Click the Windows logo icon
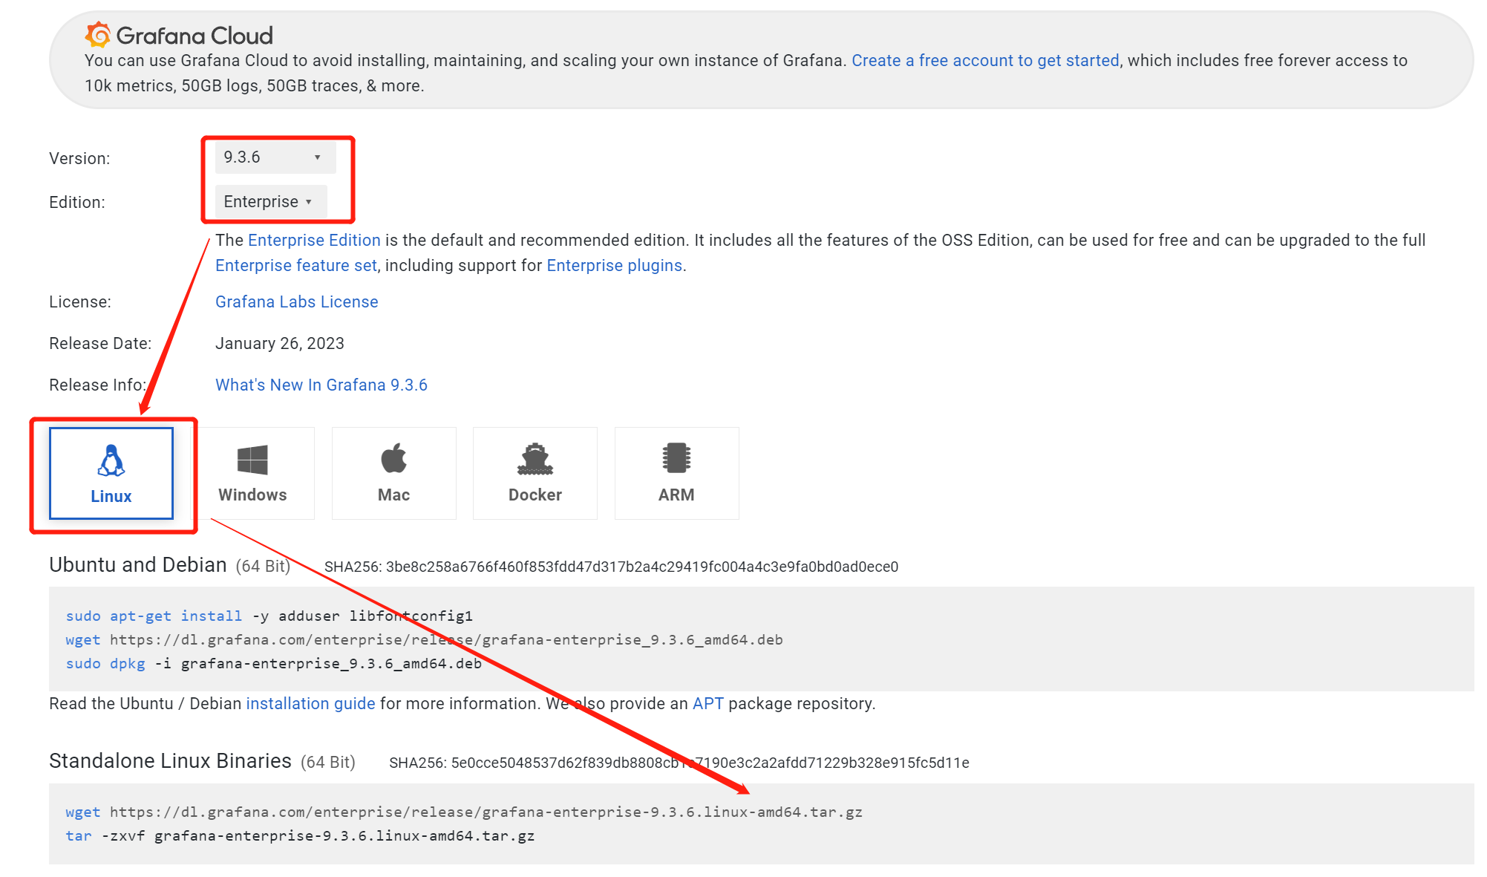This screenshot has height=877, width=1487. pos(252,460)
